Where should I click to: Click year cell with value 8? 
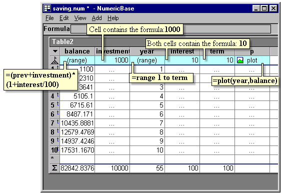click(x=147, y=132)
